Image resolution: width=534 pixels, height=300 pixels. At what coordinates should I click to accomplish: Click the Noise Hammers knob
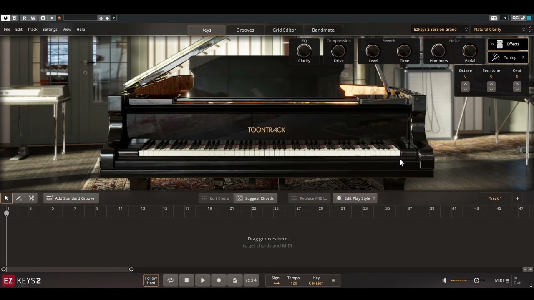pos(438,51)
